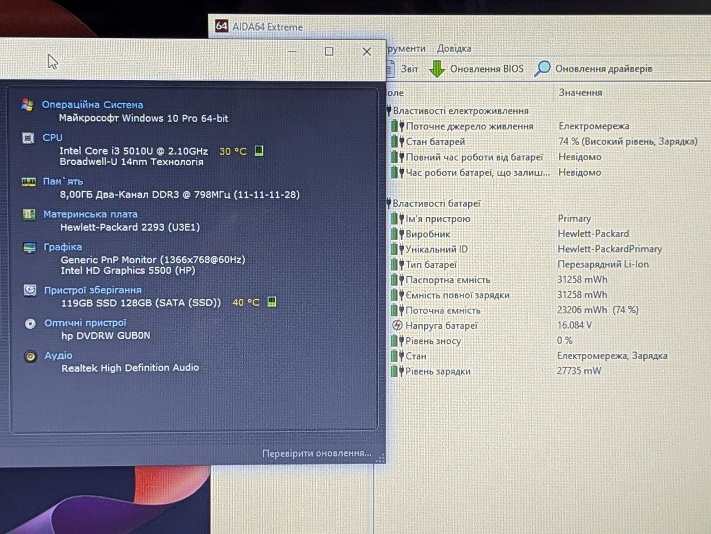Click the SSD temperature indicator icon
This screenshot has height=534, width=711.
point(272,302)
